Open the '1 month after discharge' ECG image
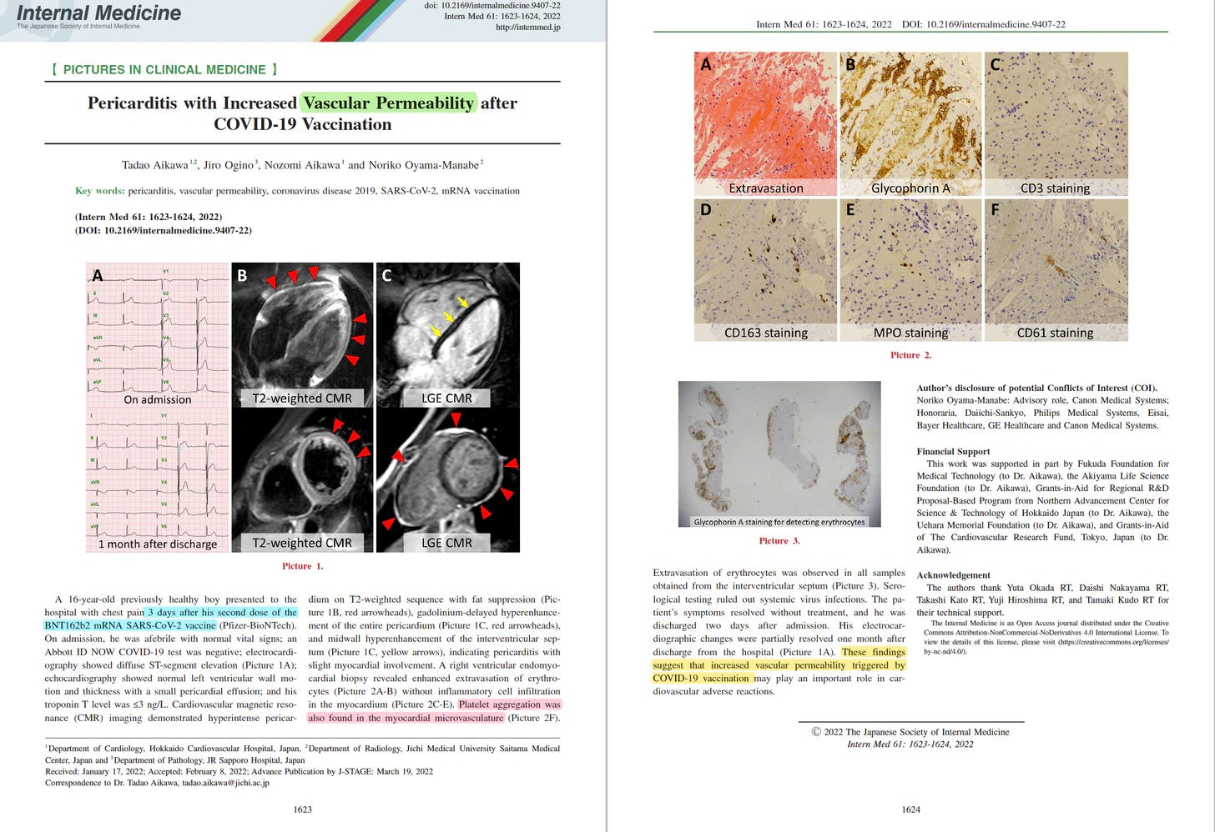 [158, 480]
